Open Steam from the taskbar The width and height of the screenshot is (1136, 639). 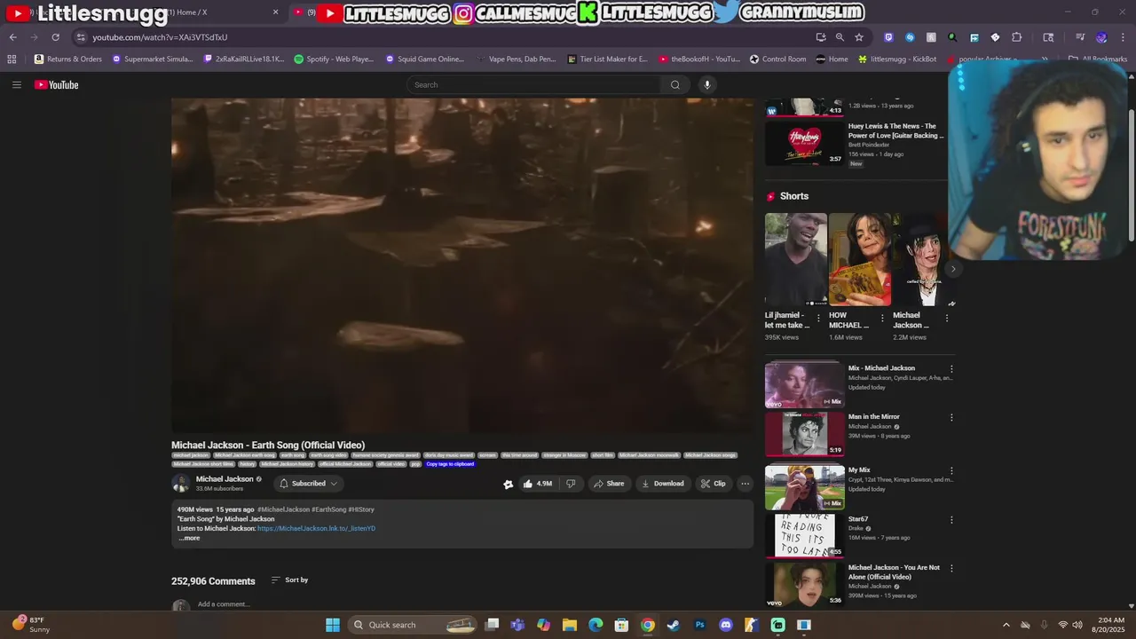674,625
